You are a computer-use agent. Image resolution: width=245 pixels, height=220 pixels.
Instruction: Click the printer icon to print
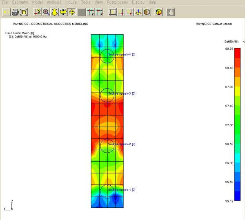pos(15,12)
